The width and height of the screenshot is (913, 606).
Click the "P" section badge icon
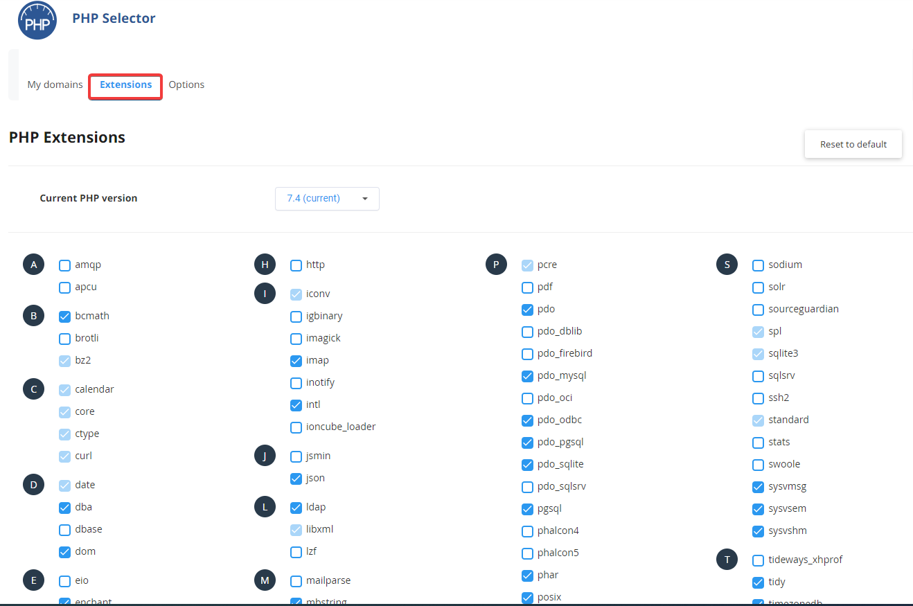point(496,264)
